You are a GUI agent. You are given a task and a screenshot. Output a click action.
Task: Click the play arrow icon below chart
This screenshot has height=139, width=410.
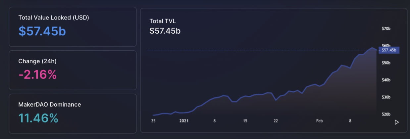click(x=396, y=122)
